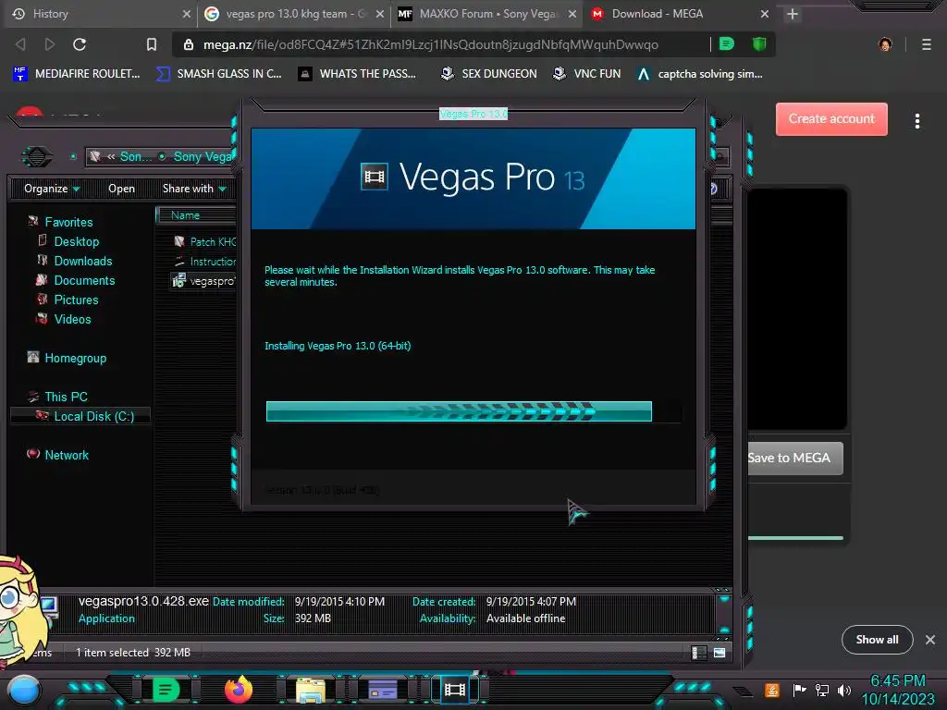Open the Vegas Pro installer taskbar icon
The image size is (947, 710).
[455, 689]
